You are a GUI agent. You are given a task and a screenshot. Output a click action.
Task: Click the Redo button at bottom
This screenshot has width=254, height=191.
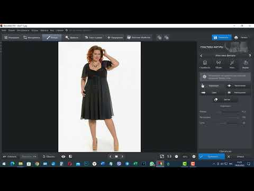[29, 157]
